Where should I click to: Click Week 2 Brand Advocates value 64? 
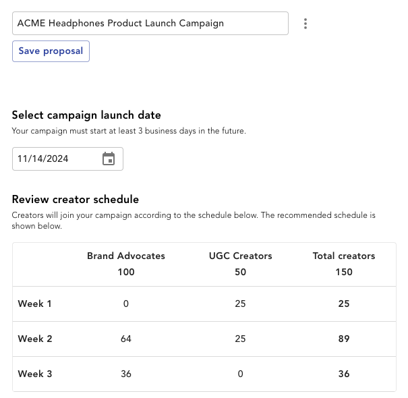pyautogui.click(x=126, y=339)
